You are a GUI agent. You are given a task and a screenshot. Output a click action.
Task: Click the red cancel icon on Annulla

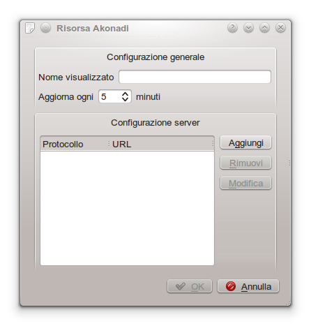231,286
